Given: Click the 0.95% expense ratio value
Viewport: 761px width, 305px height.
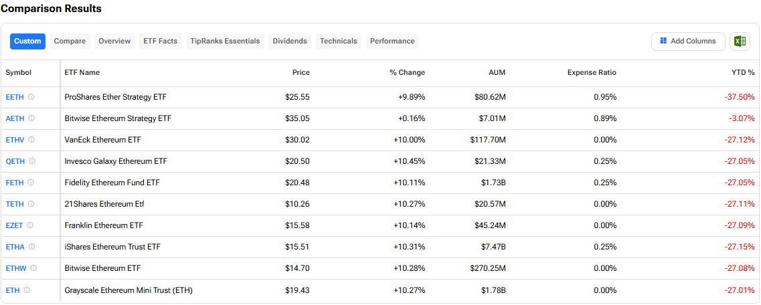Looking at the screenshot, I should click(605, 97).
